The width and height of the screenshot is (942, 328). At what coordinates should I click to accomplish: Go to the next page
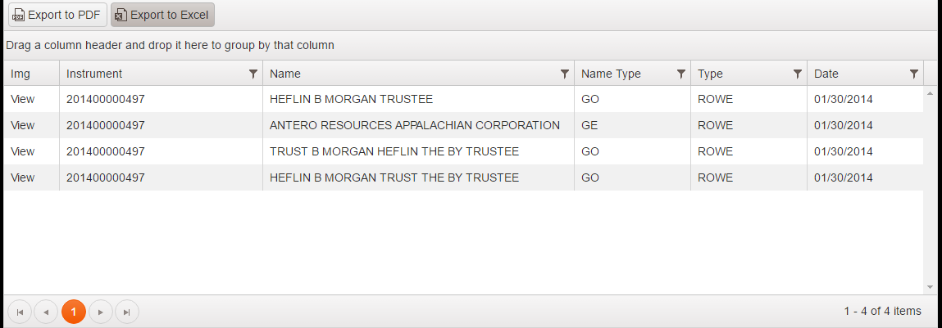coord(100,312)
